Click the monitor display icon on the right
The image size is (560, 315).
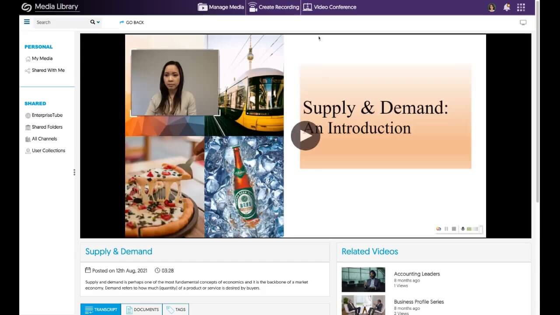click(523, 22)
